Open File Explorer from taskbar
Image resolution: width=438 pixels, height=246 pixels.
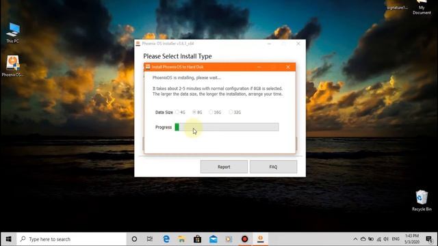click(x=181, y=239)
